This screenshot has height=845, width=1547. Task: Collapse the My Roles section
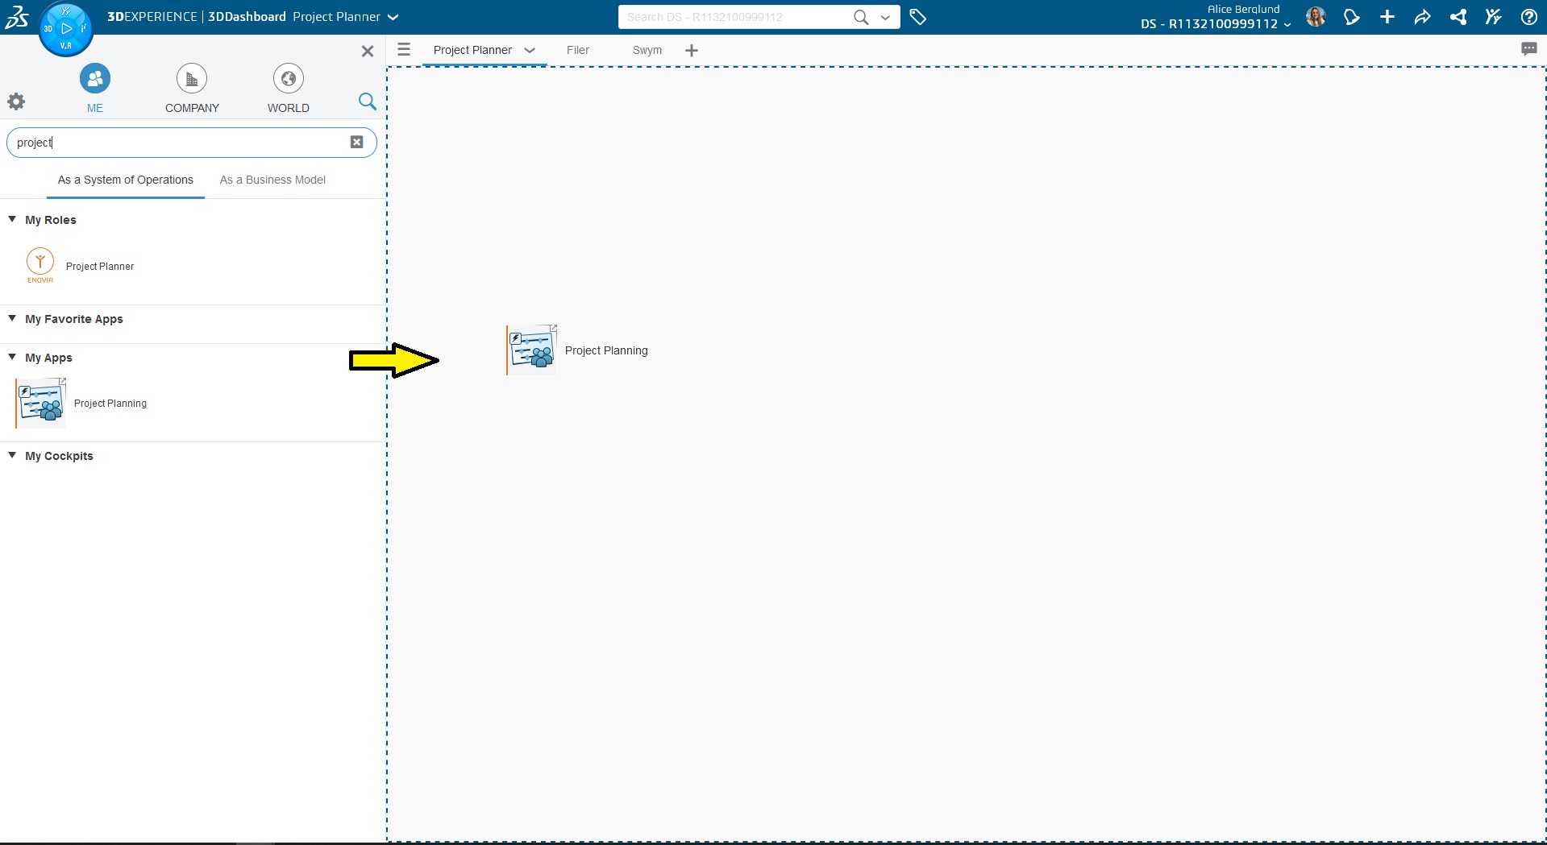pyautogui.click(x=12, y=219)
